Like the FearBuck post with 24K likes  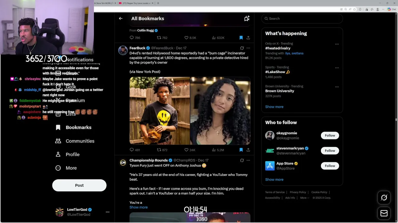190,150
